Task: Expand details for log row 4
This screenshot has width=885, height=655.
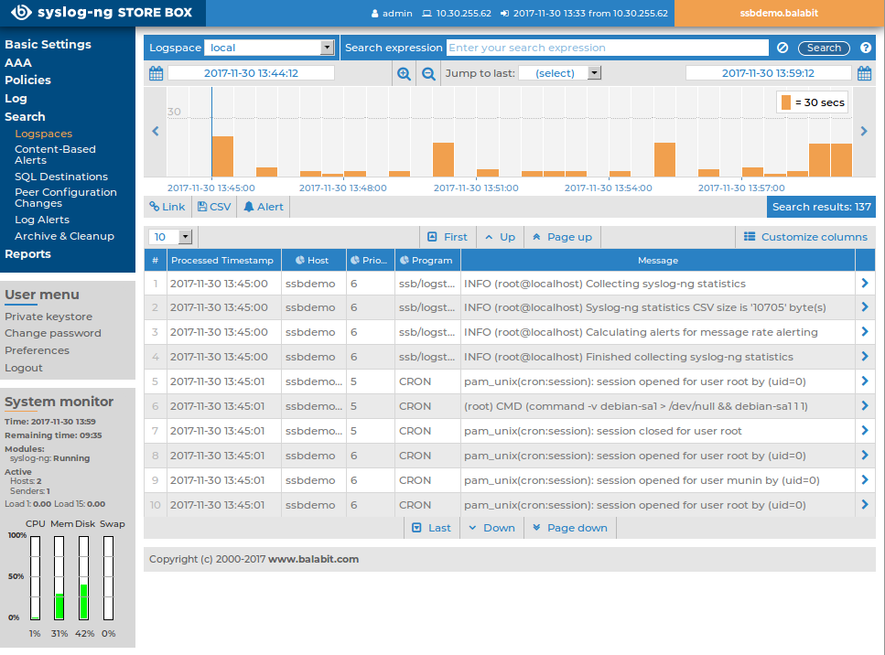Action: [x=865, y=357]
